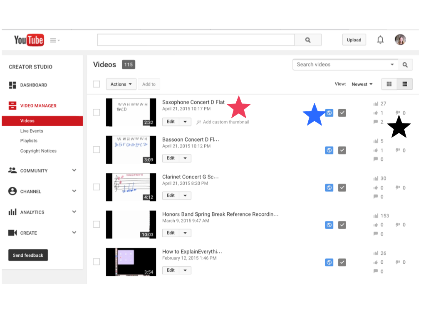Select the Bassoon Concert checkbox

pyautogui.click(x=97, y=150)
